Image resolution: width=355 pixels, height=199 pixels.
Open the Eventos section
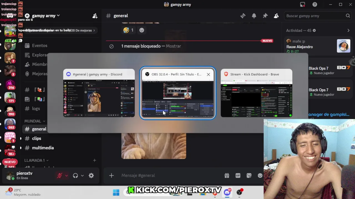[x=40, y=46]
